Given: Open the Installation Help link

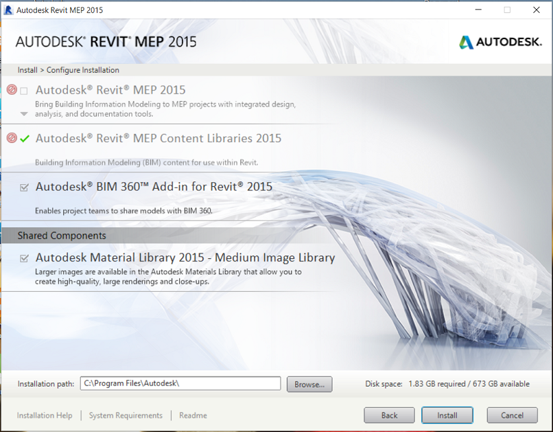Looking at the screenshot, I should pos(45,416).
